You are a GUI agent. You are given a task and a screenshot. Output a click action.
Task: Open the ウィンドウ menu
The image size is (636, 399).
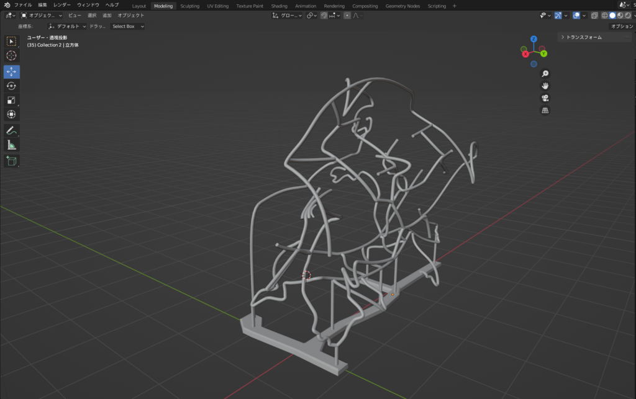click(88, 5)
